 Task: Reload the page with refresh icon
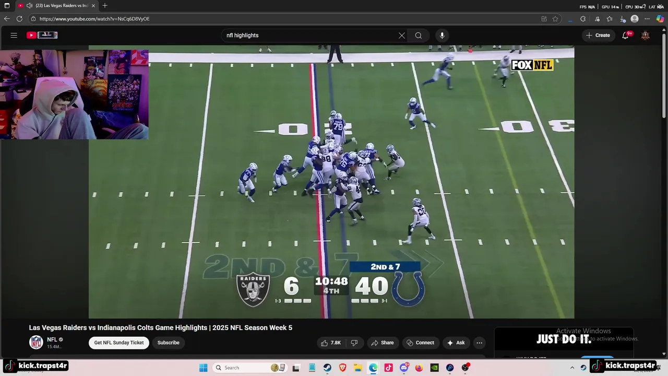pyautogui.click(x=19, y=19)
